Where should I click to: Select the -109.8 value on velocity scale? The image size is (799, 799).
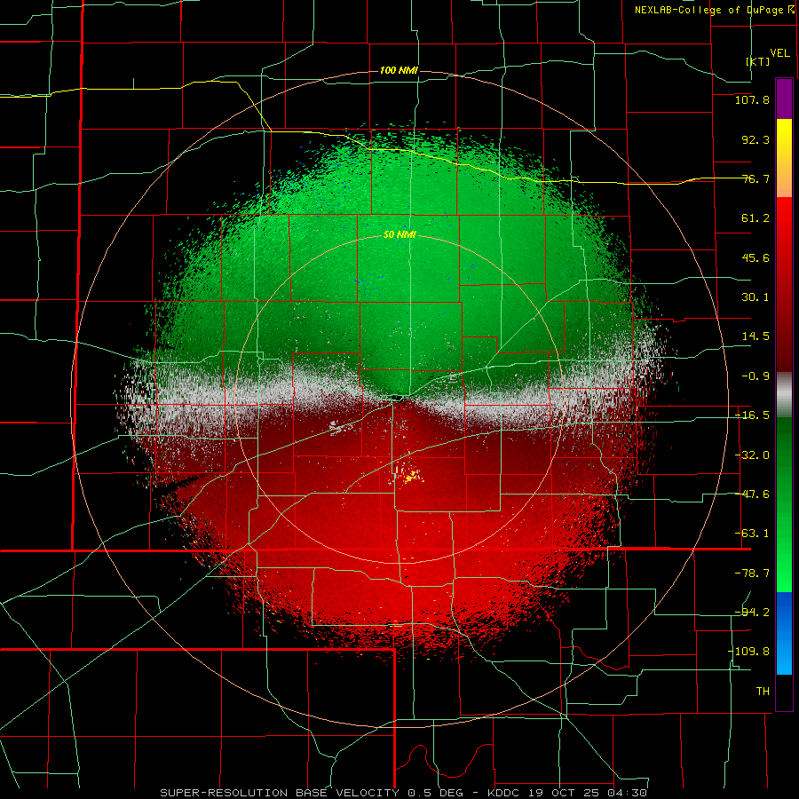(748, 652)
